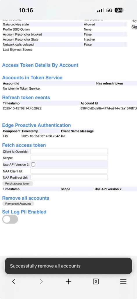
Task: Click the RemoveAllAccounts button
Action: click(18, 204)
